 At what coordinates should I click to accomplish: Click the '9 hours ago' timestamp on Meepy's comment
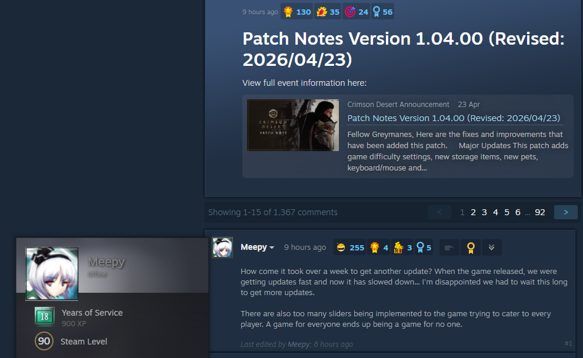pos(305,247)
